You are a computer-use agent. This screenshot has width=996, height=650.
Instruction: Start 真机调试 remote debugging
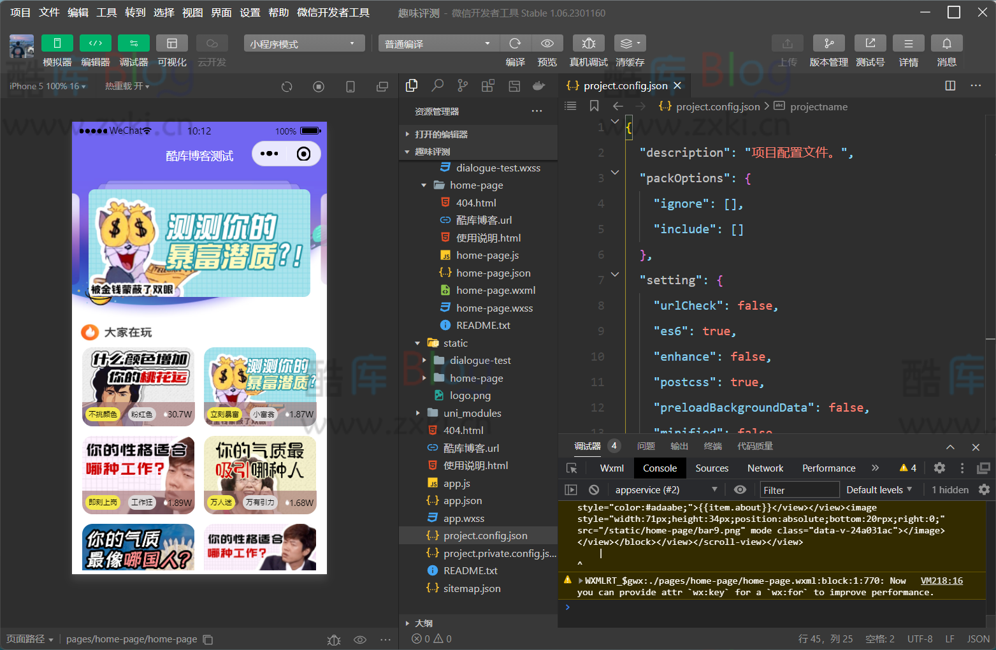(588, 43)
